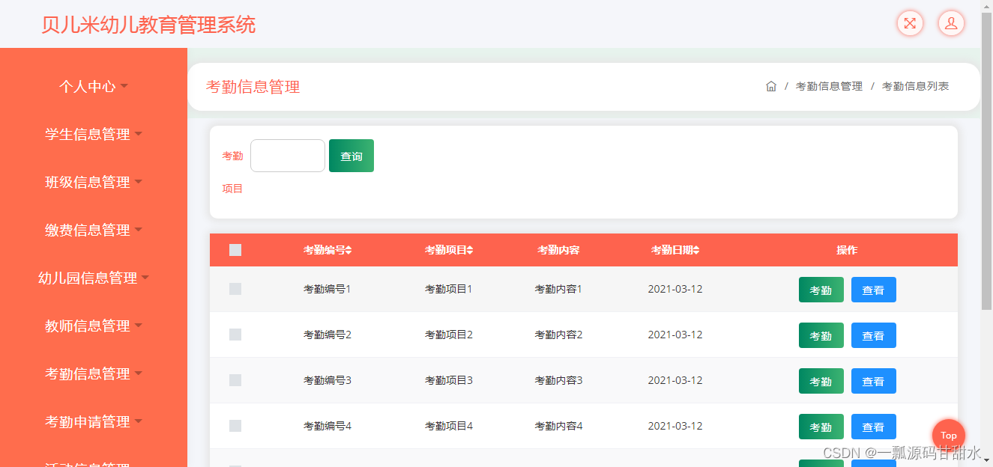This screenshot has height=467, width=993.
Task: Select checkbox for 考勤编号1 row
Action: point(235,289)
